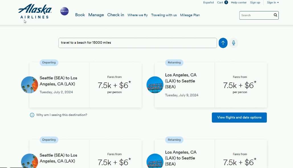This screenshot has width=293, height=168.
Task: Click second Departing fare 7.5k + $6
Action: 114,162
